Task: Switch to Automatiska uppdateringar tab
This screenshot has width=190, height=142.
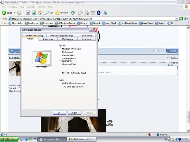Action: 62,36
